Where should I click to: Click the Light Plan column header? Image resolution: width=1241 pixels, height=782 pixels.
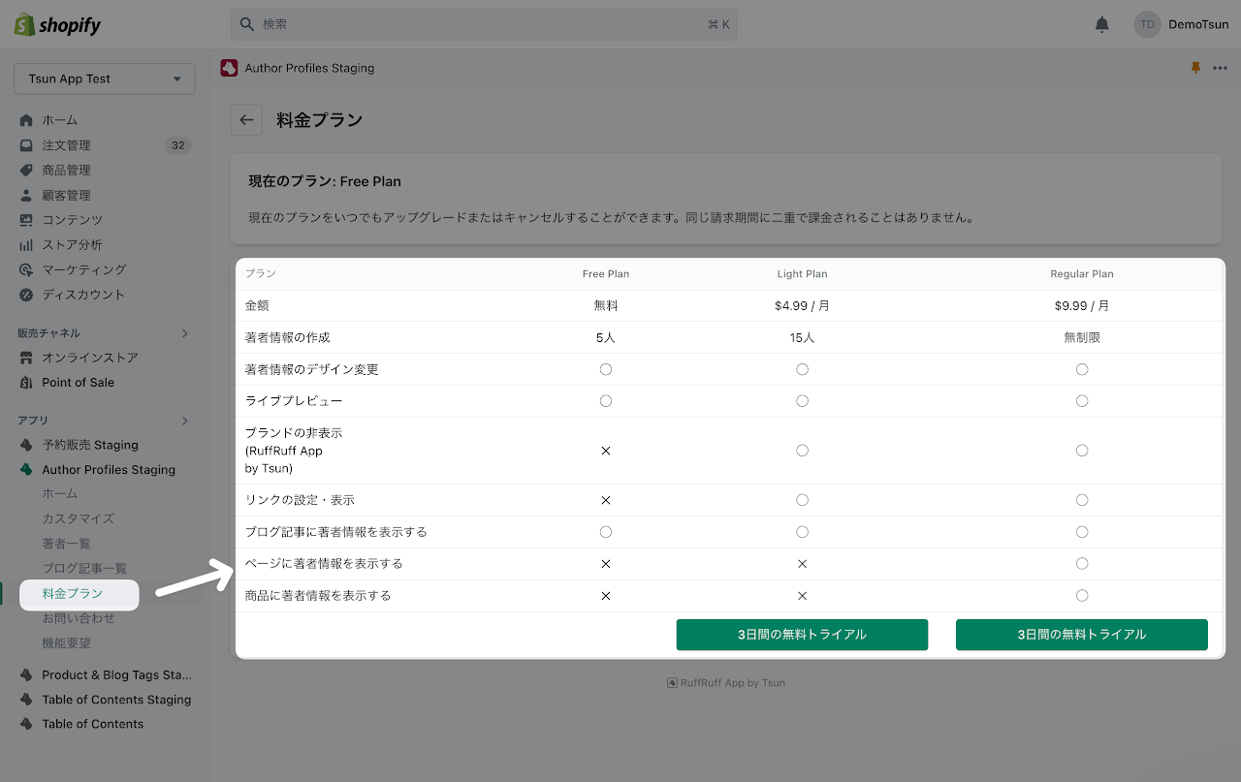802,274
